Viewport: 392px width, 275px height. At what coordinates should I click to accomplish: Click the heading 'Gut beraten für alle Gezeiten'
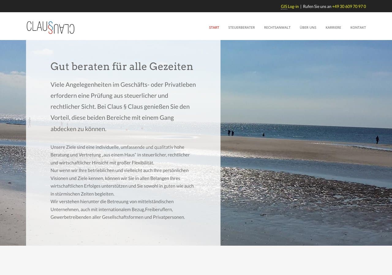[122, 66]
